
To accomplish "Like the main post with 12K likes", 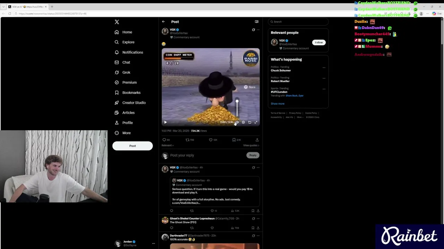I will coord(213,140).
